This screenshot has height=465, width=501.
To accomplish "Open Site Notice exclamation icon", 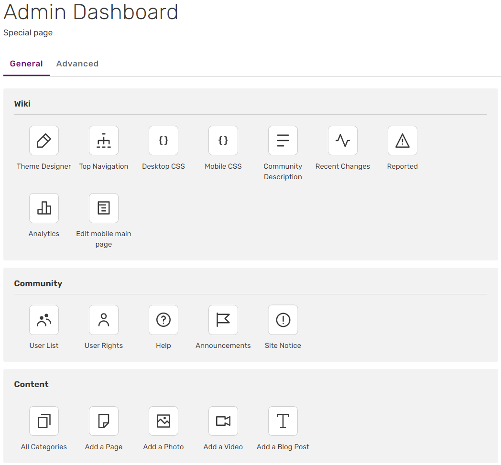I will click(283, 320).
